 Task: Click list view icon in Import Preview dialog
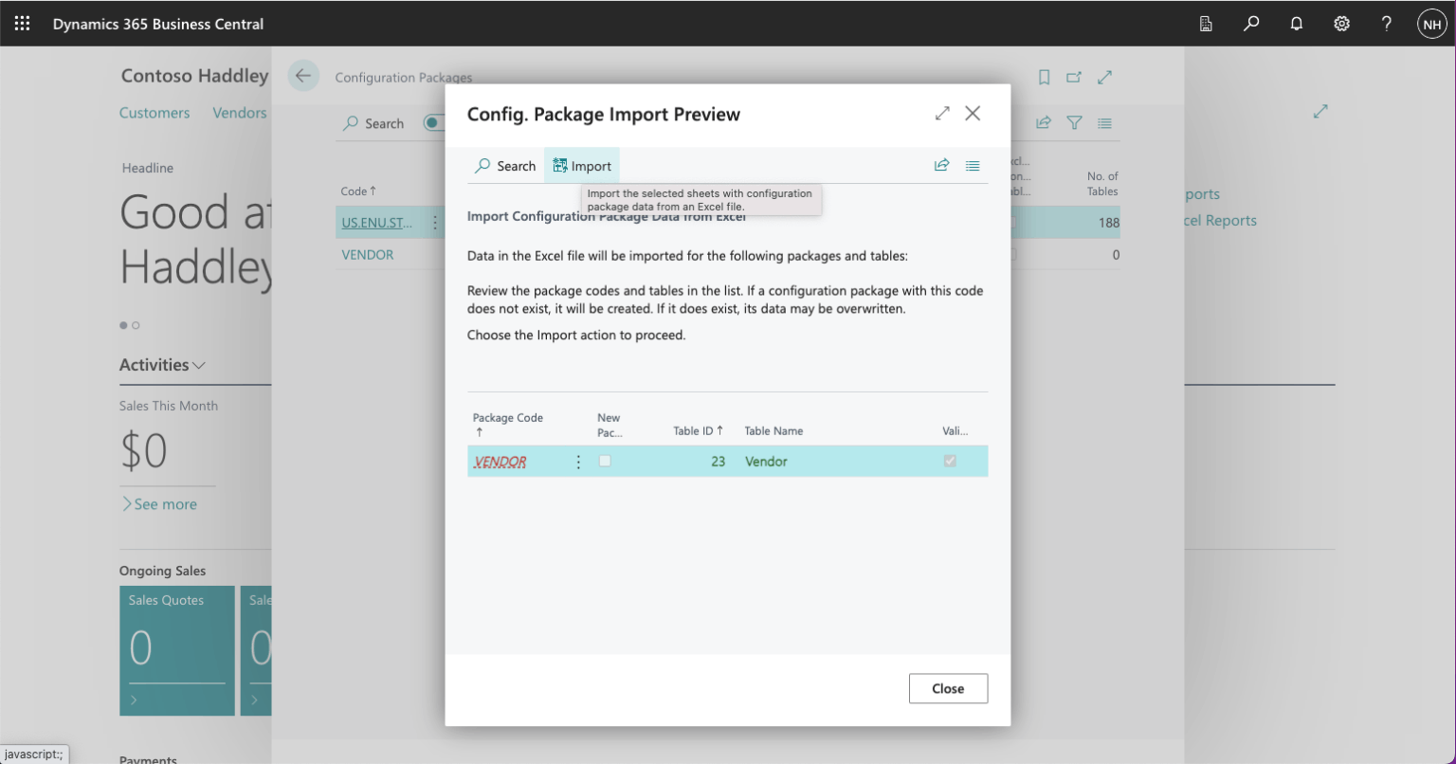click(973, 165)
